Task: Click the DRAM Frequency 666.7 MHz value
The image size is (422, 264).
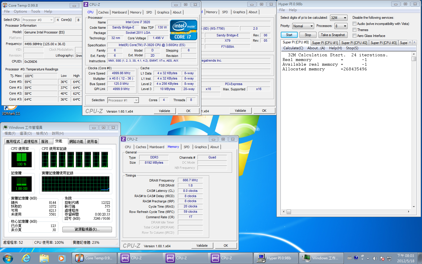Action: pos(190,180)
